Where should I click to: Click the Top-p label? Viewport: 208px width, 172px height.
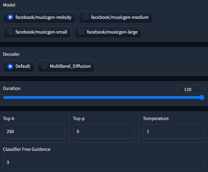(79, 119)
